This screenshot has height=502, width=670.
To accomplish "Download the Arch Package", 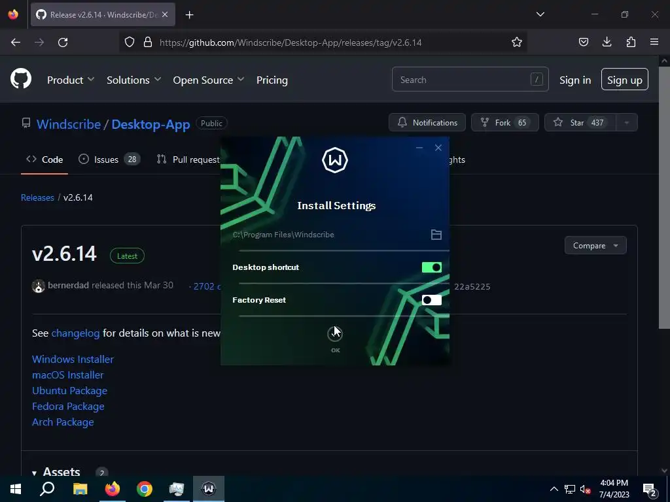I will click(63, 422).
